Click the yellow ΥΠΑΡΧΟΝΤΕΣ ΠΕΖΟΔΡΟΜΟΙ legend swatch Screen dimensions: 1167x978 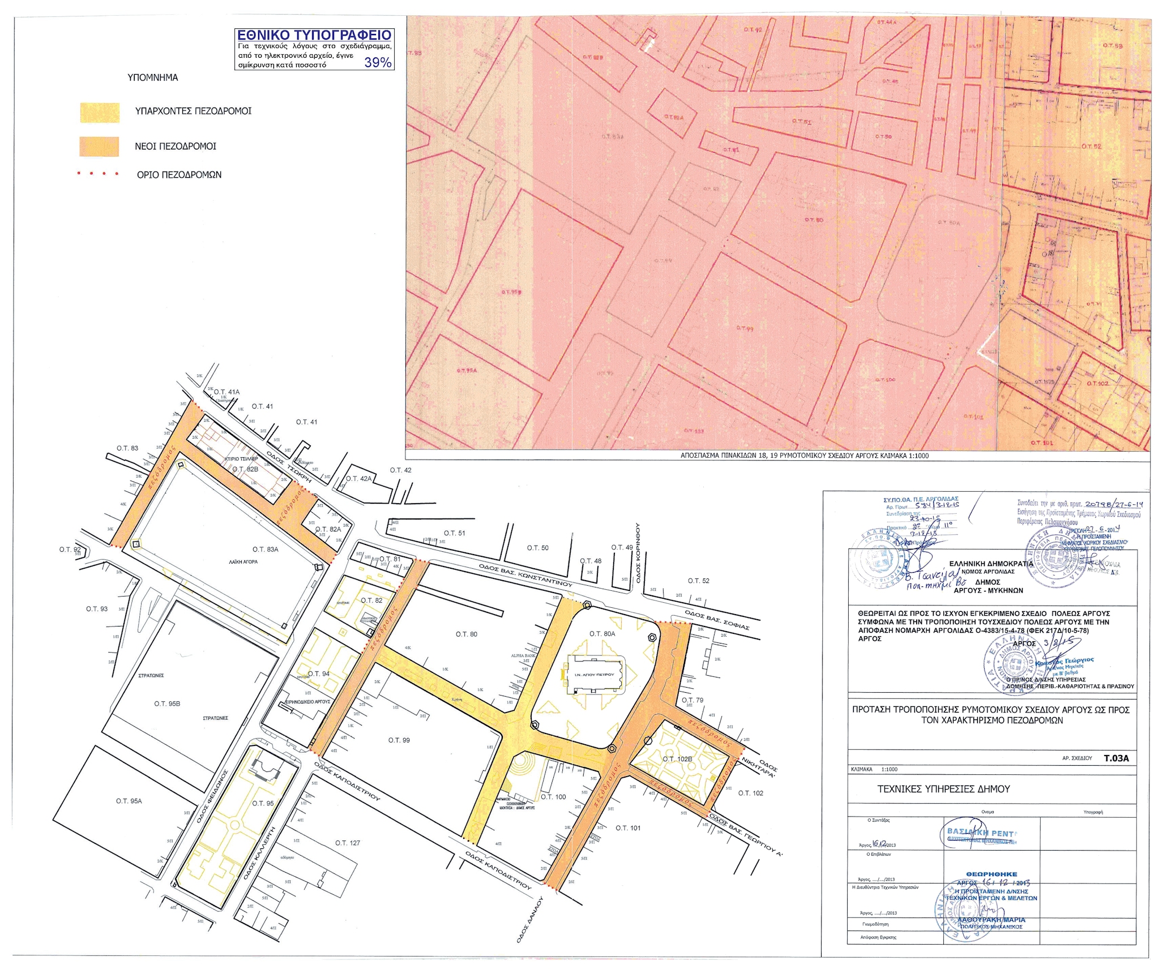pyautogui.click(x=100, y=112)
